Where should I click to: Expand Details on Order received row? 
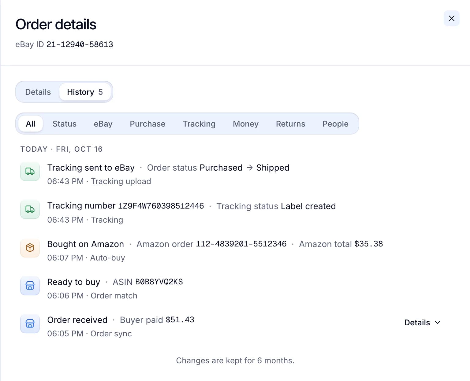point(422,323)
